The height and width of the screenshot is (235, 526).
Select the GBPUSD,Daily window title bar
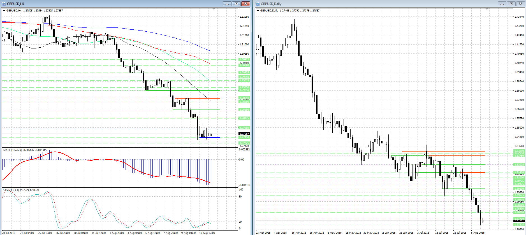(364, 4)
